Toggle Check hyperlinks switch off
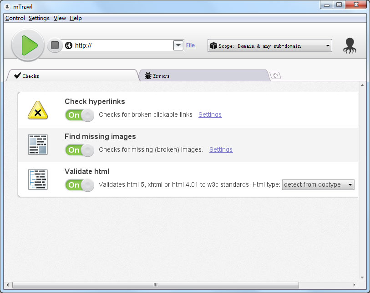The image size is (370, 293). click(x=79, y=115)
